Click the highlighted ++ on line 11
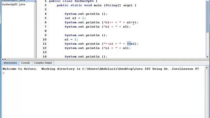210x118 pixels. (129, 44)
